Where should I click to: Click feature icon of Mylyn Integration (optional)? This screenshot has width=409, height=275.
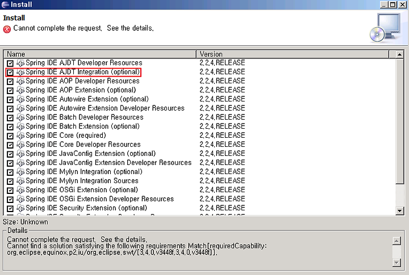pyautogui.click(x=20, y=172)
